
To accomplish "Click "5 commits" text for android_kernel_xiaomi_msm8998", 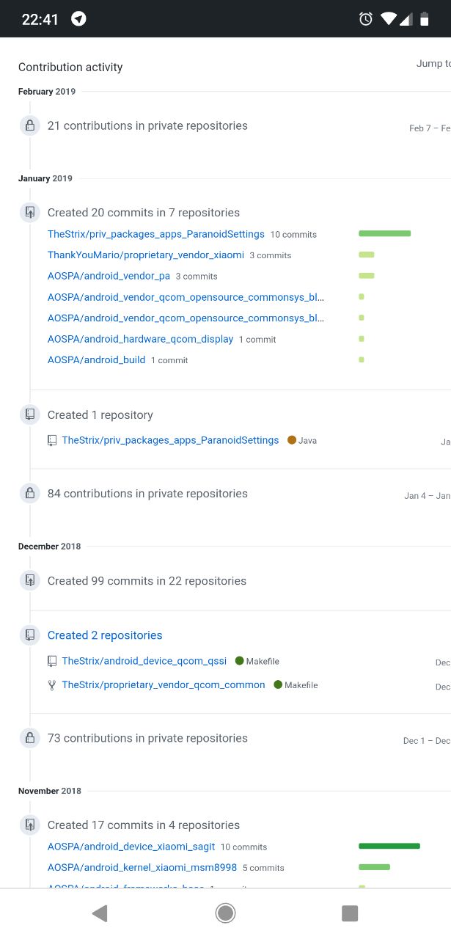I will point(263,868).
